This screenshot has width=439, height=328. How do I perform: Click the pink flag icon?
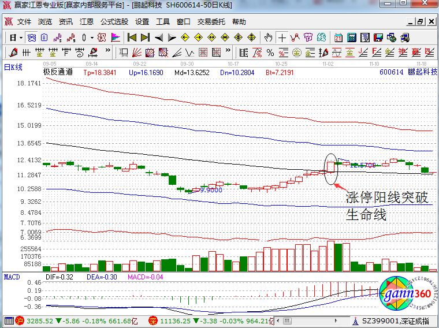115,38
